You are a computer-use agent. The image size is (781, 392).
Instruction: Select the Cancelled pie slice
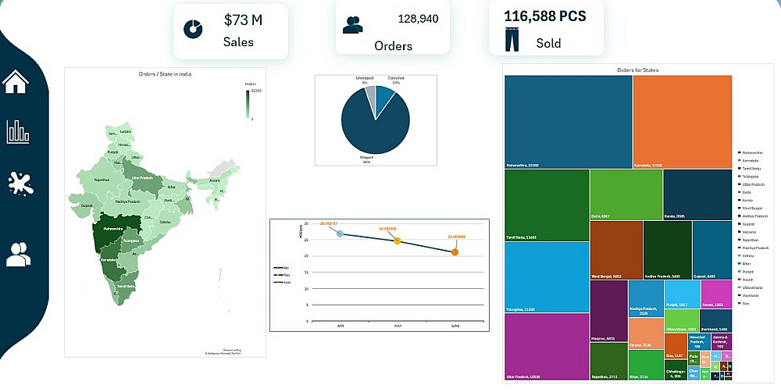(384, 95)
